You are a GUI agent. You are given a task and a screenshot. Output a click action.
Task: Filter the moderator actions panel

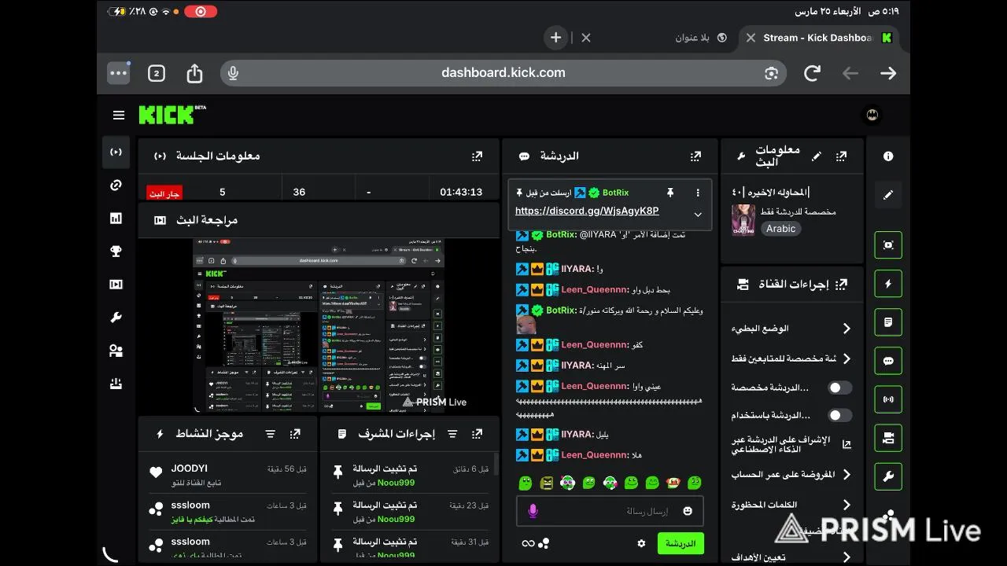tap(452, 434)
